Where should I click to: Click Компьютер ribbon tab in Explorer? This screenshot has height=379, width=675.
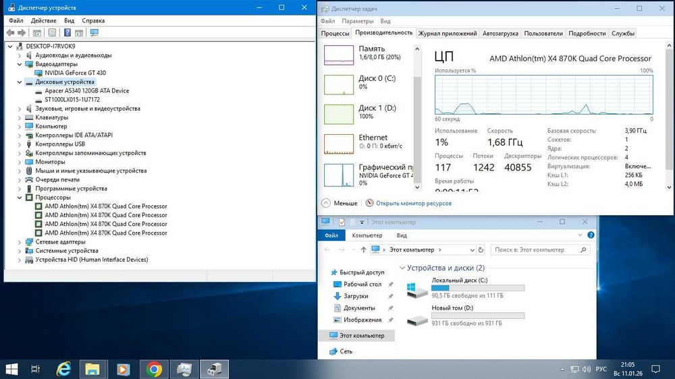point(367,235)
